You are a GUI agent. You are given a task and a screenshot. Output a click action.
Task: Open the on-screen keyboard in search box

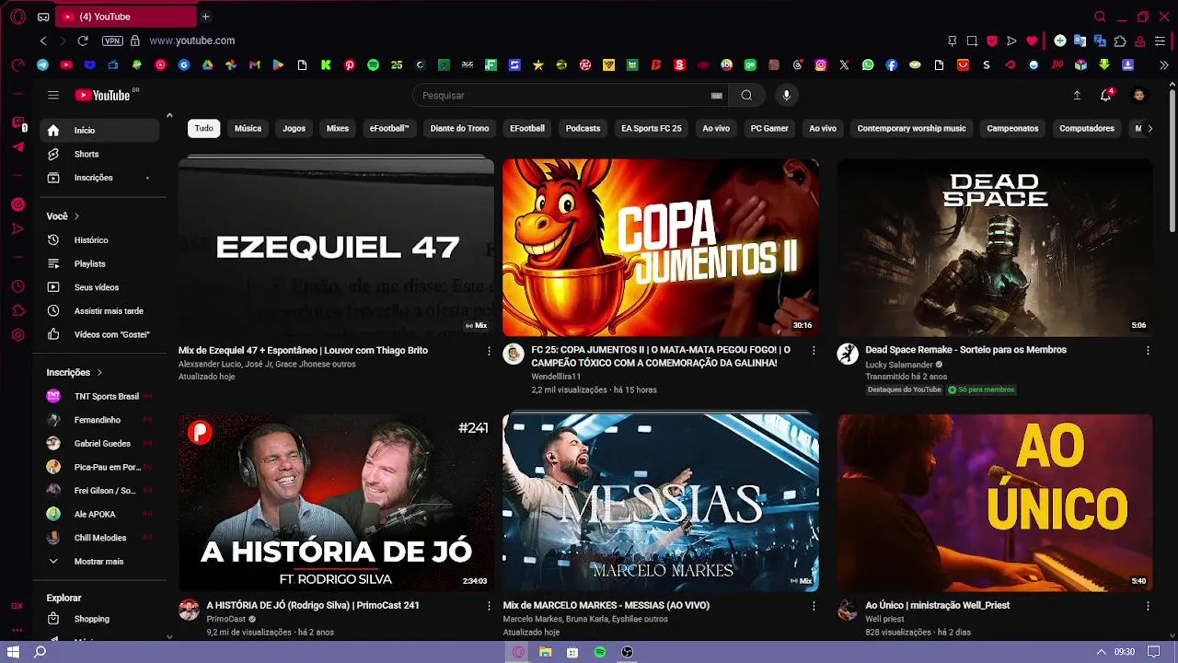[x=716, y=95]
